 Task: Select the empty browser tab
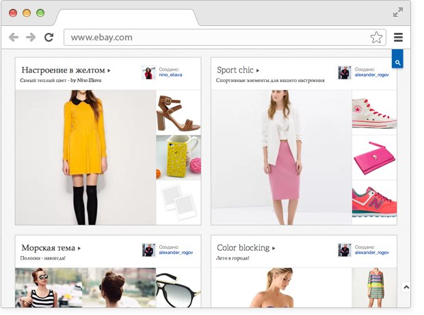[127, 18]
